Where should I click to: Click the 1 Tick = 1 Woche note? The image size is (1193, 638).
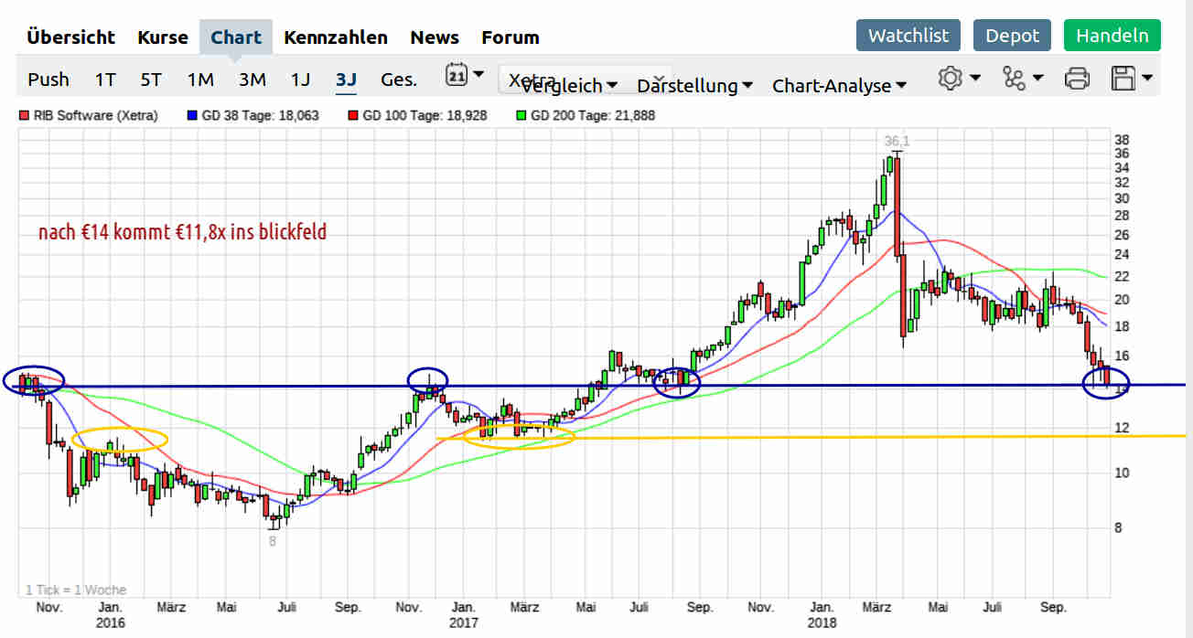(76, 590)
